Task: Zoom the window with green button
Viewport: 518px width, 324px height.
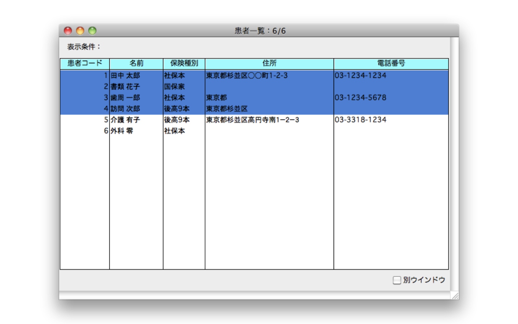Action: tap(92, 31)
